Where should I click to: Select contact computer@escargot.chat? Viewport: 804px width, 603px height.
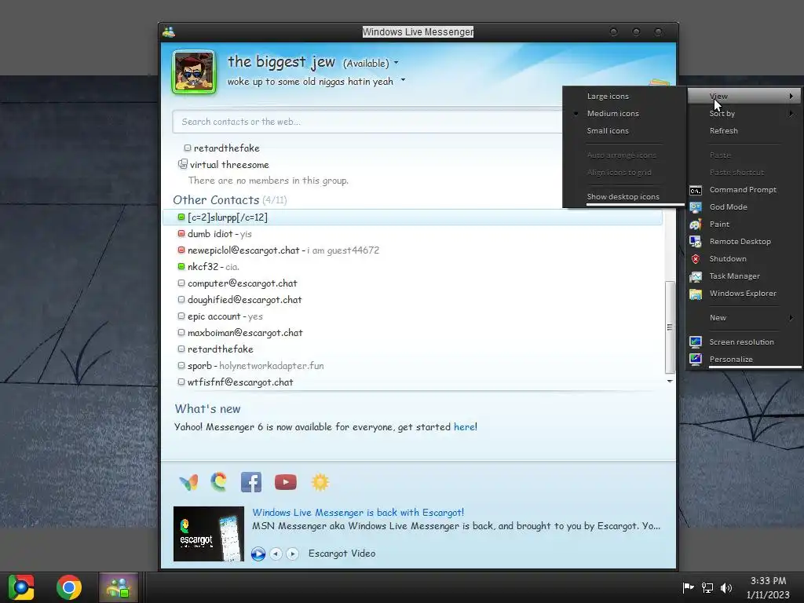coord(242,283)
